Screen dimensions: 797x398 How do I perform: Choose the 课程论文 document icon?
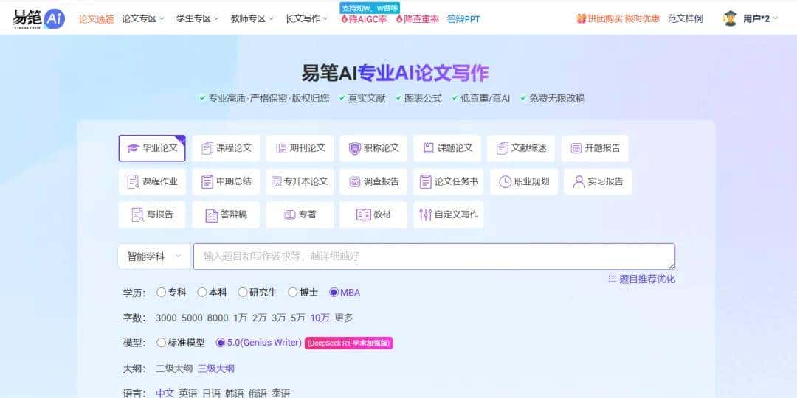(207, 148)
